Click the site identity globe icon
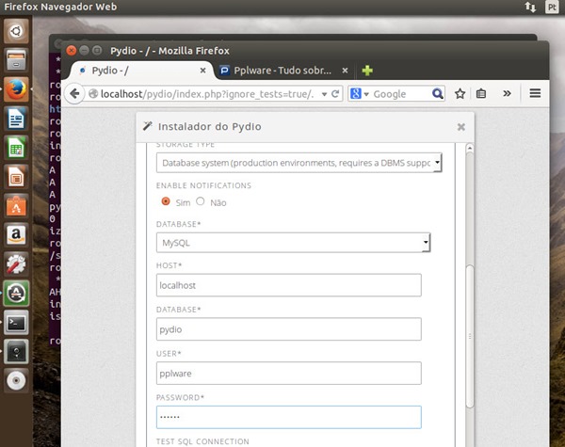 tap(93, 94)
